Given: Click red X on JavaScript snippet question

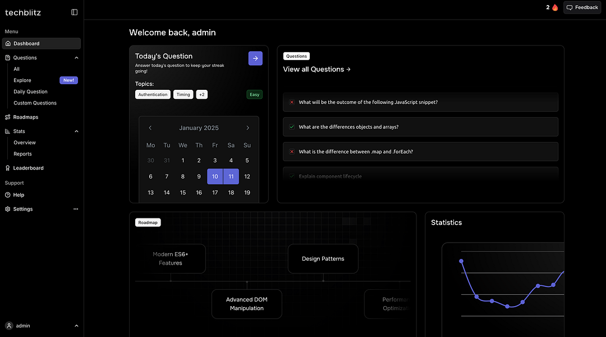Looking at the screenshot, I should click(292, 102).
